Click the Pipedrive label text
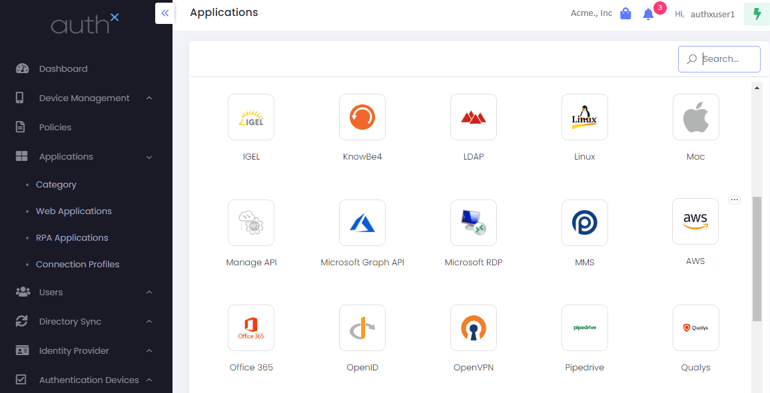Image resolution: width=770 pixels, height=393 pixels. 584,368
